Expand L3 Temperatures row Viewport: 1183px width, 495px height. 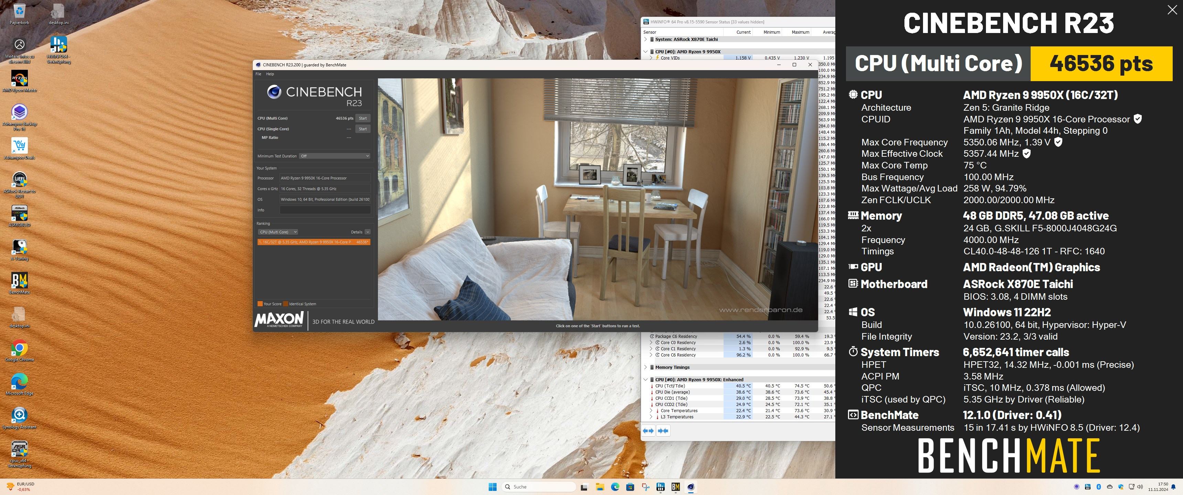click(651, 417)
